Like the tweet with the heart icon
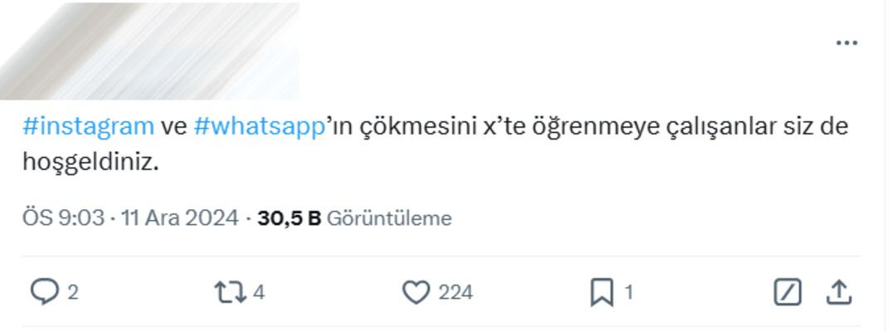Screen dimensions: 896x332 tap(416, 292)
